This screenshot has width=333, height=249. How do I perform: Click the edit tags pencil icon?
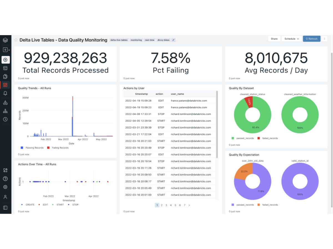click(173, 40)
